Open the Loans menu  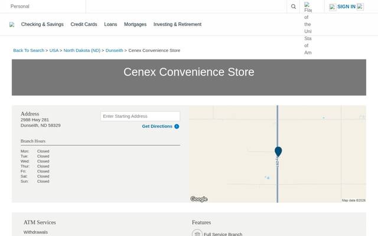(x=110, y=24)
